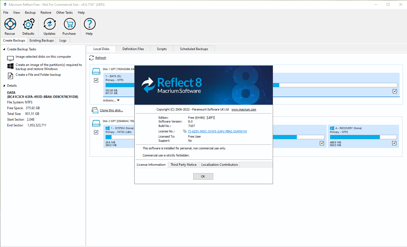Open the Restore menu

(46, 13)
